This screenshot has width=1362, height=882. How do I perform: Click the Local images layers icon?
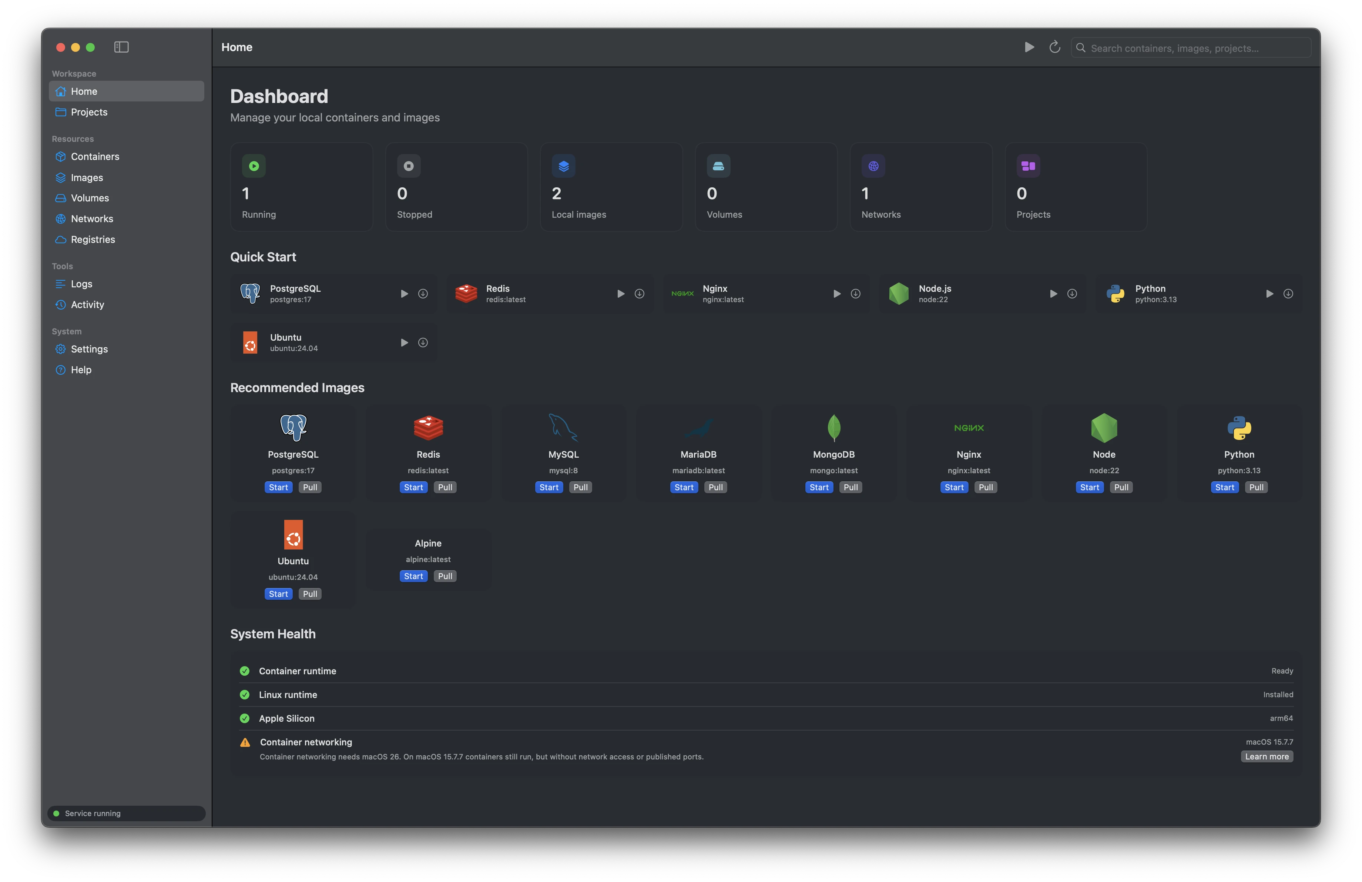click(564, 166)
